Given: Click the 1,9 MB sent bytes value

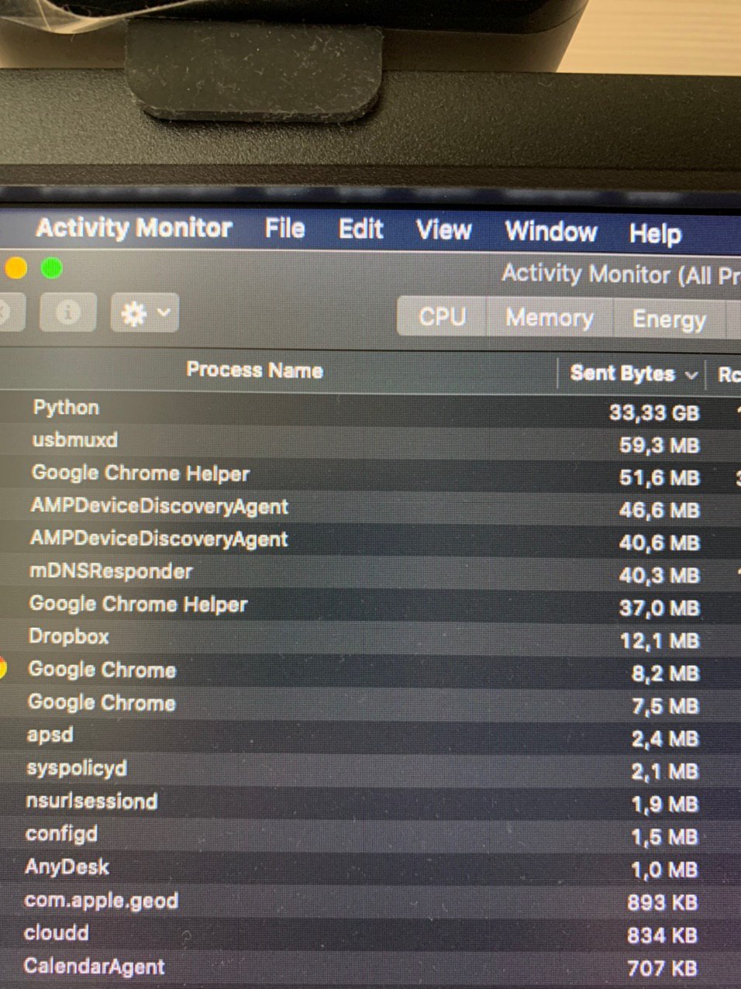Looking at the screenshot, I should tap(664, 805).
